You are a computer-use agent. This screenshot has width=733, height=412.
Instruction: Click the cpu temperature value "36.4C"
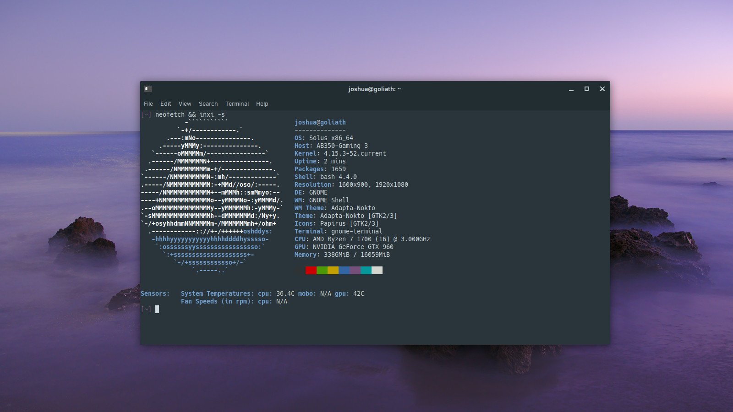pyautogui.click(x=285, y=293)
